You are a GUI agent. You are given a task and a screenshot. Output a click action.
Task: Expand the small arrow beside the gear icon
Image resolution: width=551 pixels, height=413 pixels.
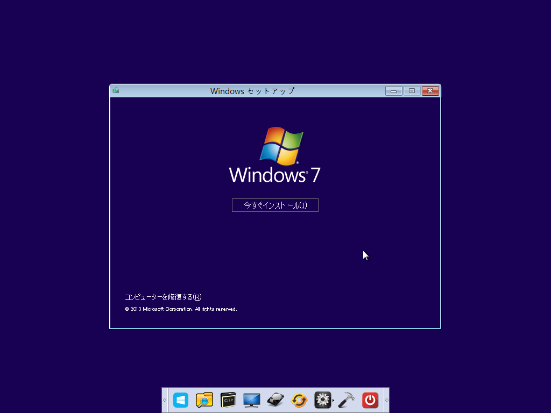pos(333,400)
